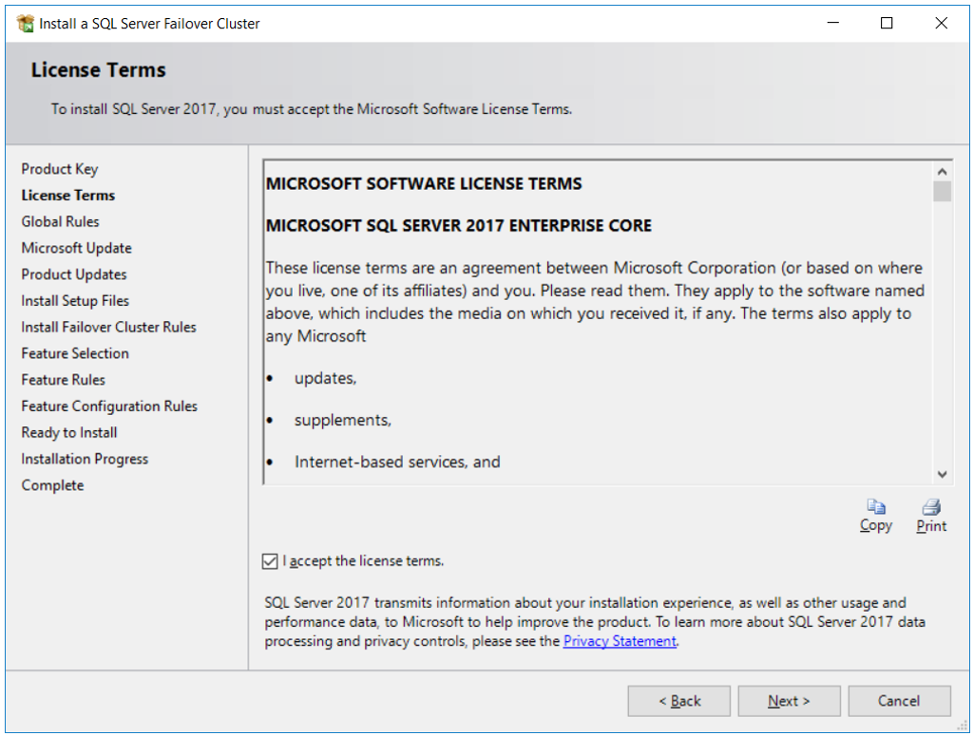Screen dimensions: 974x736
Task: Select Feature Selection step in sidebar
Action: click(75, 353)
